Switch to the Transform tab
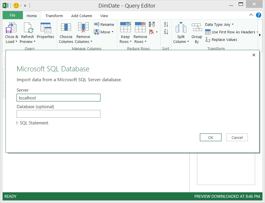 tap(54, 16)
